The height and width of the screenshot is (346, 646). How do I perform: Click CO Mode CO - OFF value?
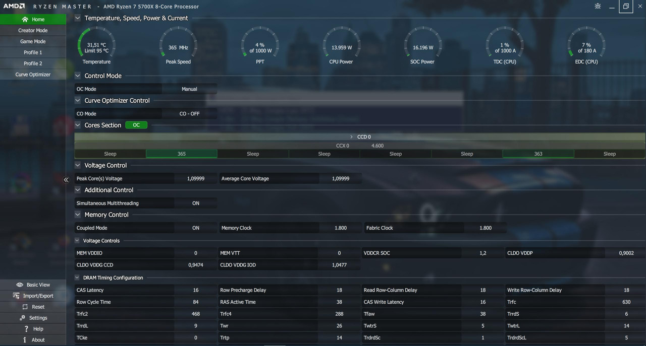189,114
